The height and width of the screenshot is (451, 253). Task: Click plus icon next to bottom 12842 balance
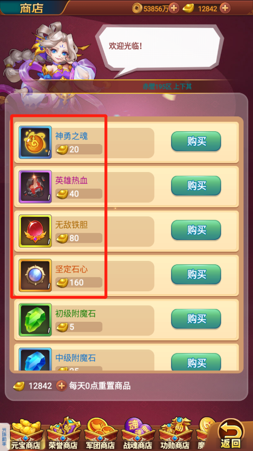tap(61, 386)
